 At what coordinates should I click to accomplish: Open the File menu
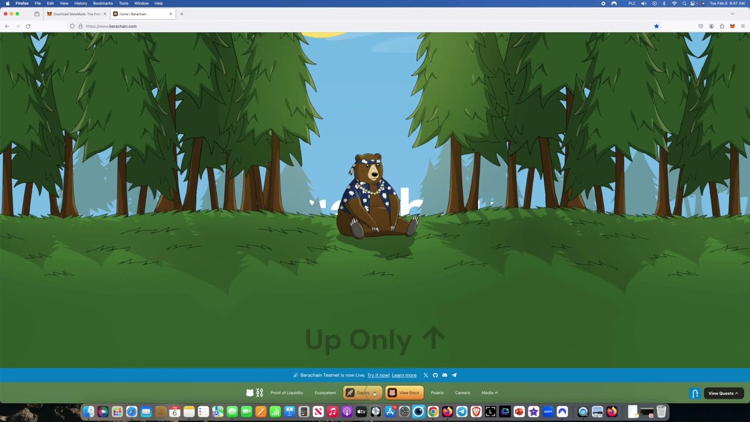tap(37, 4)
